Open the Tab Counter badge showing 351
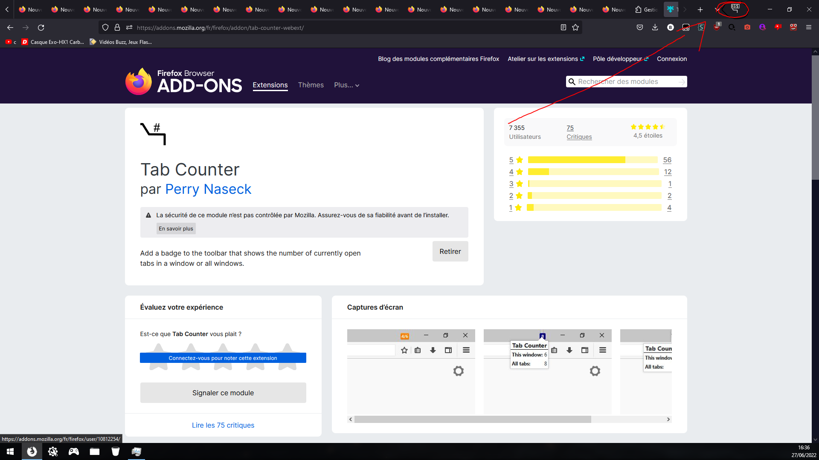 [735, 9]
